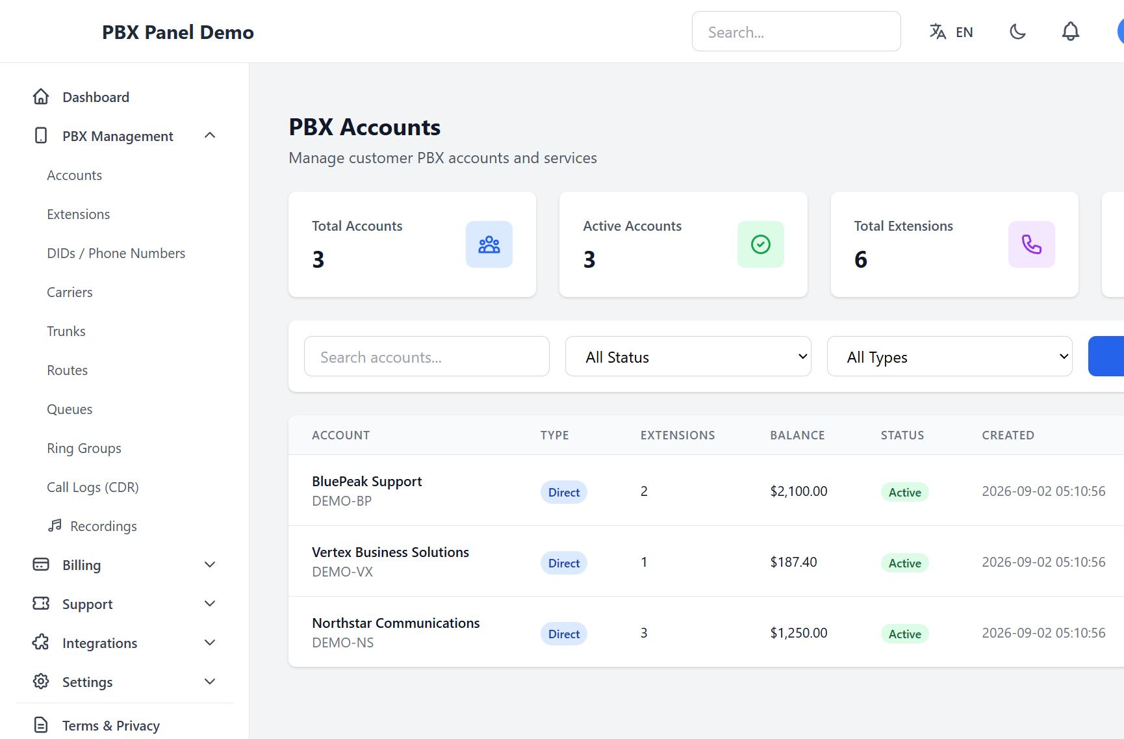1124x739 pixels.
Task: Focus the Search accounts field
Action: [x=427, y=356]
